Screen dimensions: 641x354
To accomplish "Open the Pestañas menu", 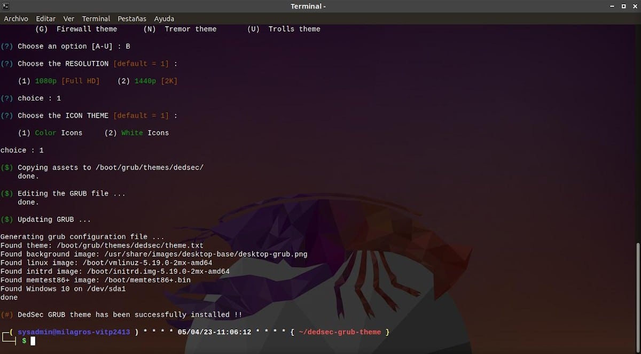I will pyautogui.click(x=132, y=19).
